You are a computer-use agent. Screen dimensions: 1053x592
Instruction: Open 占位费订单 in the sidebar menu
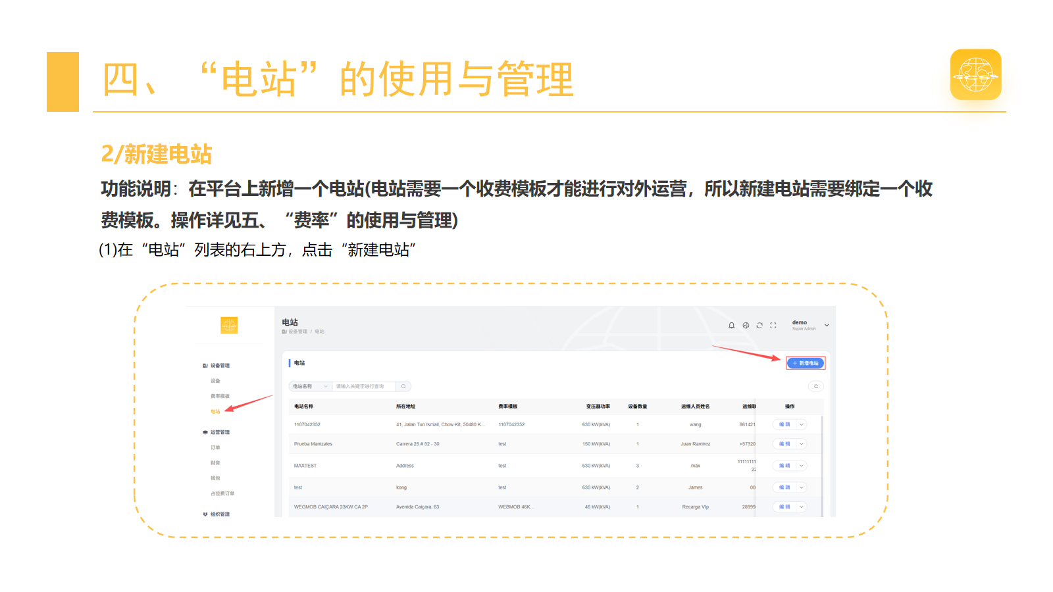tap(222, 493)
